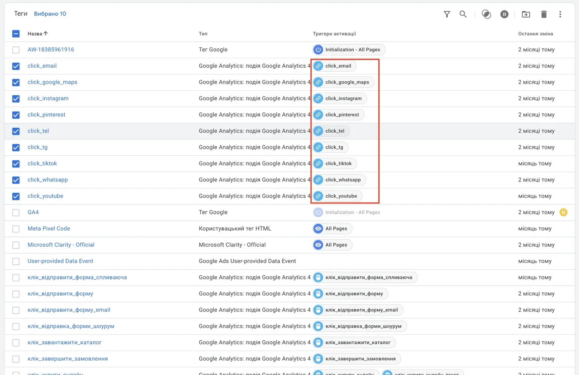Open the клік_відправити_форму_email trigger chip

(x=358, y=310)
